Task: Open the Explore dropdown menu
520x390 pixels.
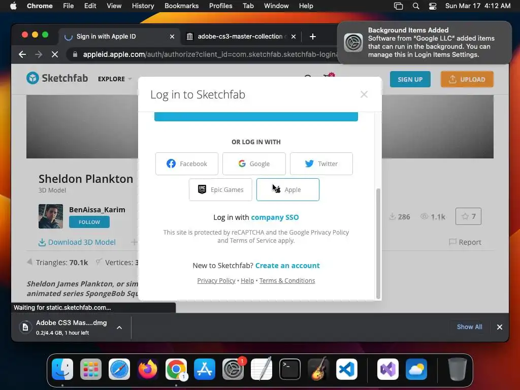Action: pyautogui.click(x=115, y=79)
